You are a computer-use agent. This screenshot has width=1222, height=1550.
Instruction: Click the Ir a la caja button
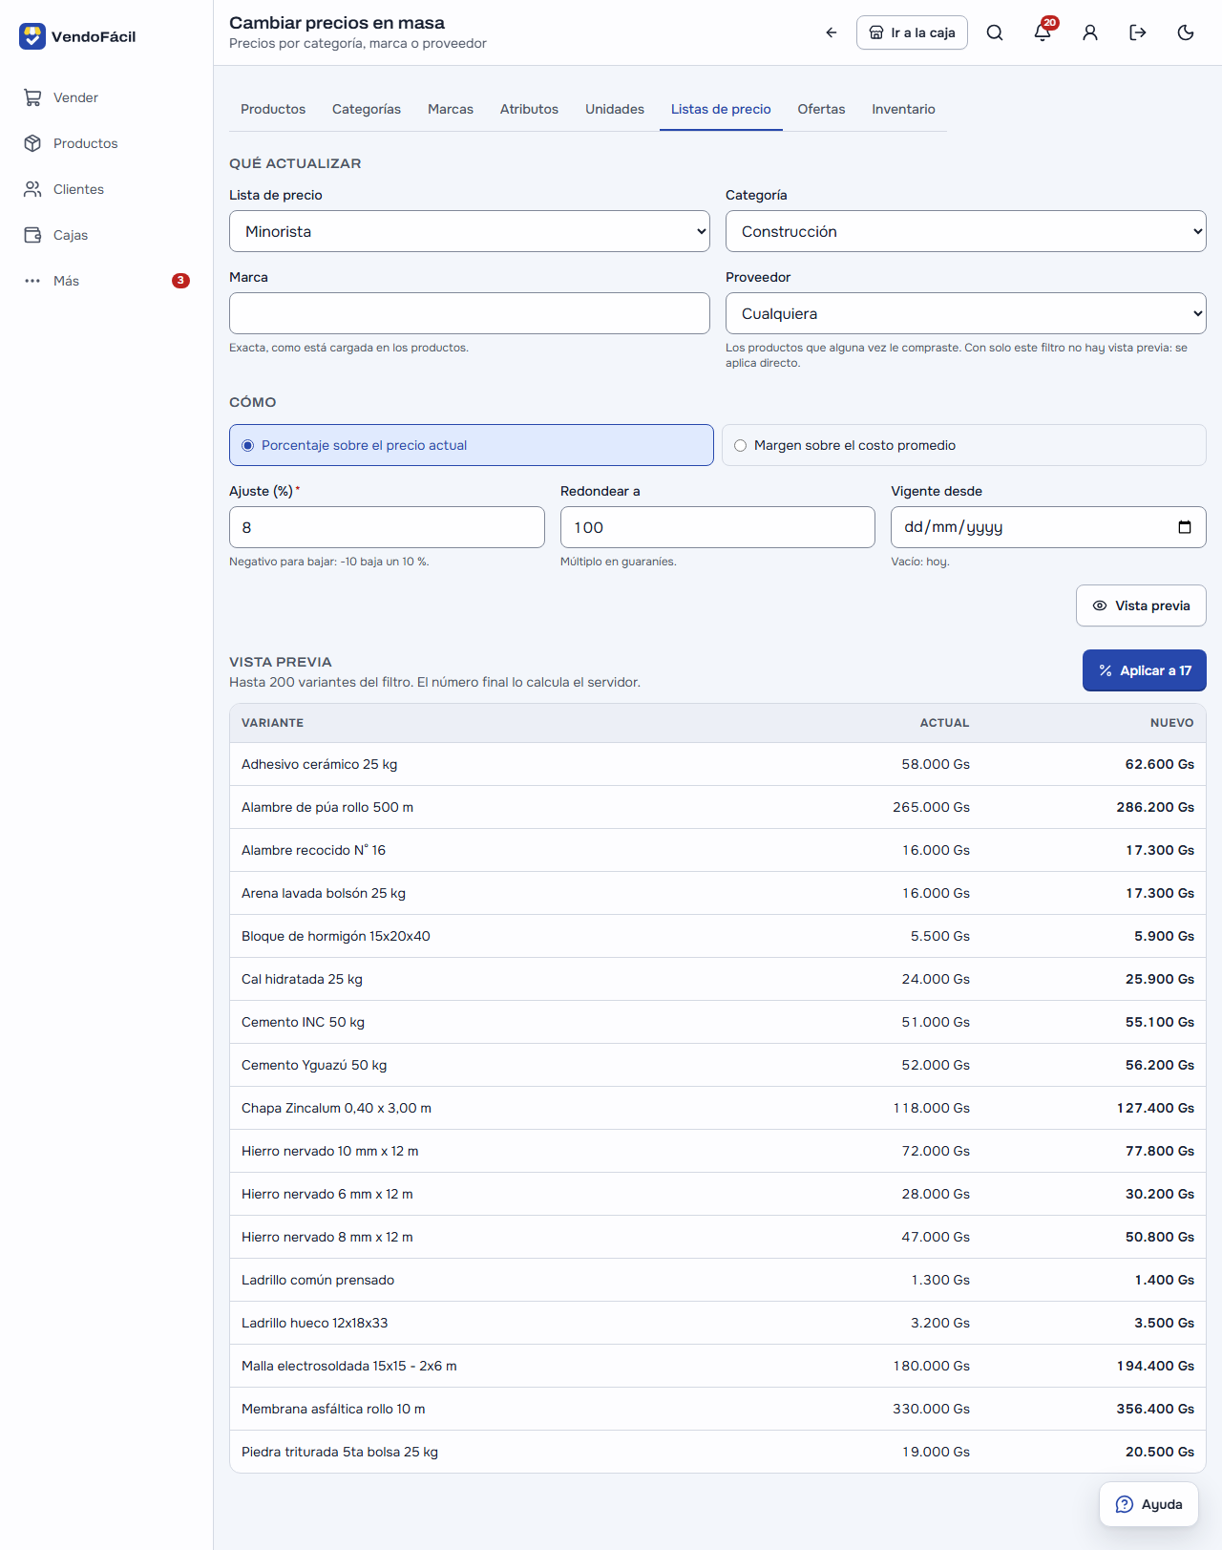click(x=912, y=32)
